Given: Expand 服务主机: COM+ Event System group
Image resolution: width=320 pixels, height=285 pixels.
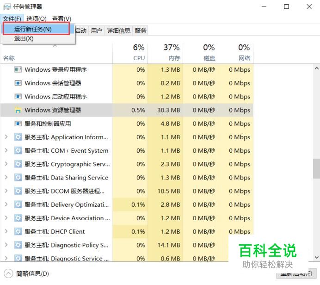Looking at the screenshot, I should click(x=6, y=150).
